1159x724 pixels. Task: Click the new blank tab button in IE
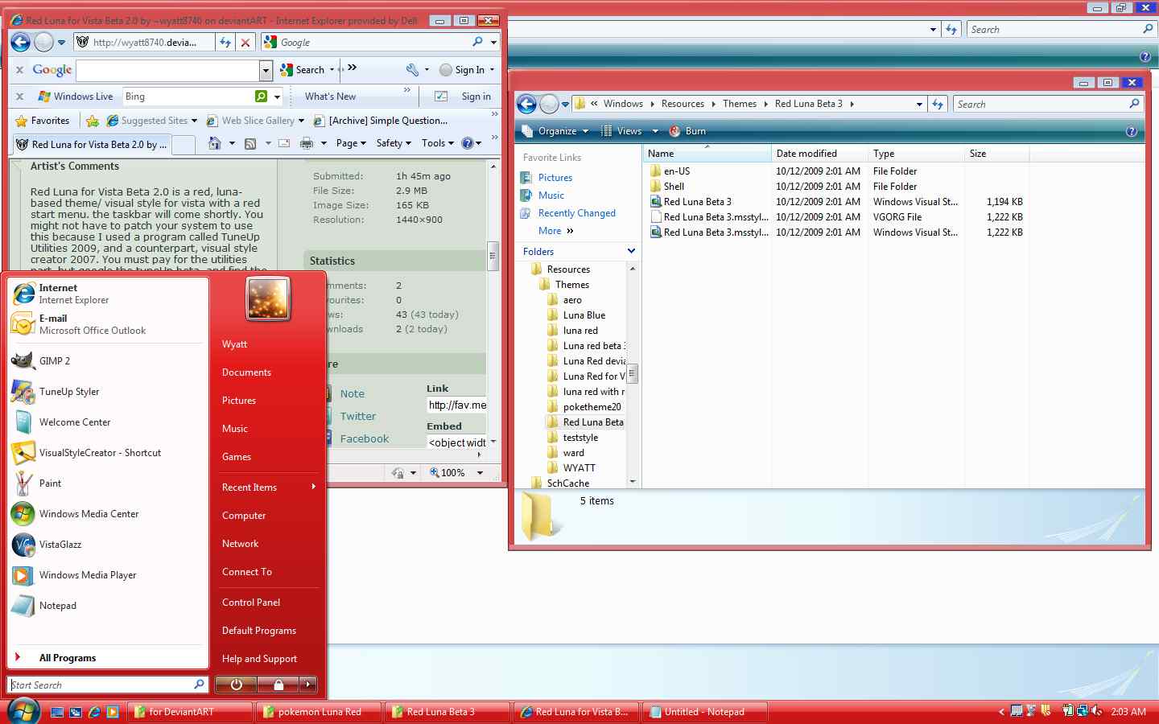[184, 145]
